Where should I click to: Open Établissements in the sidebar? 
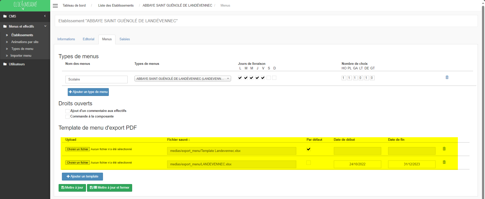22,35
